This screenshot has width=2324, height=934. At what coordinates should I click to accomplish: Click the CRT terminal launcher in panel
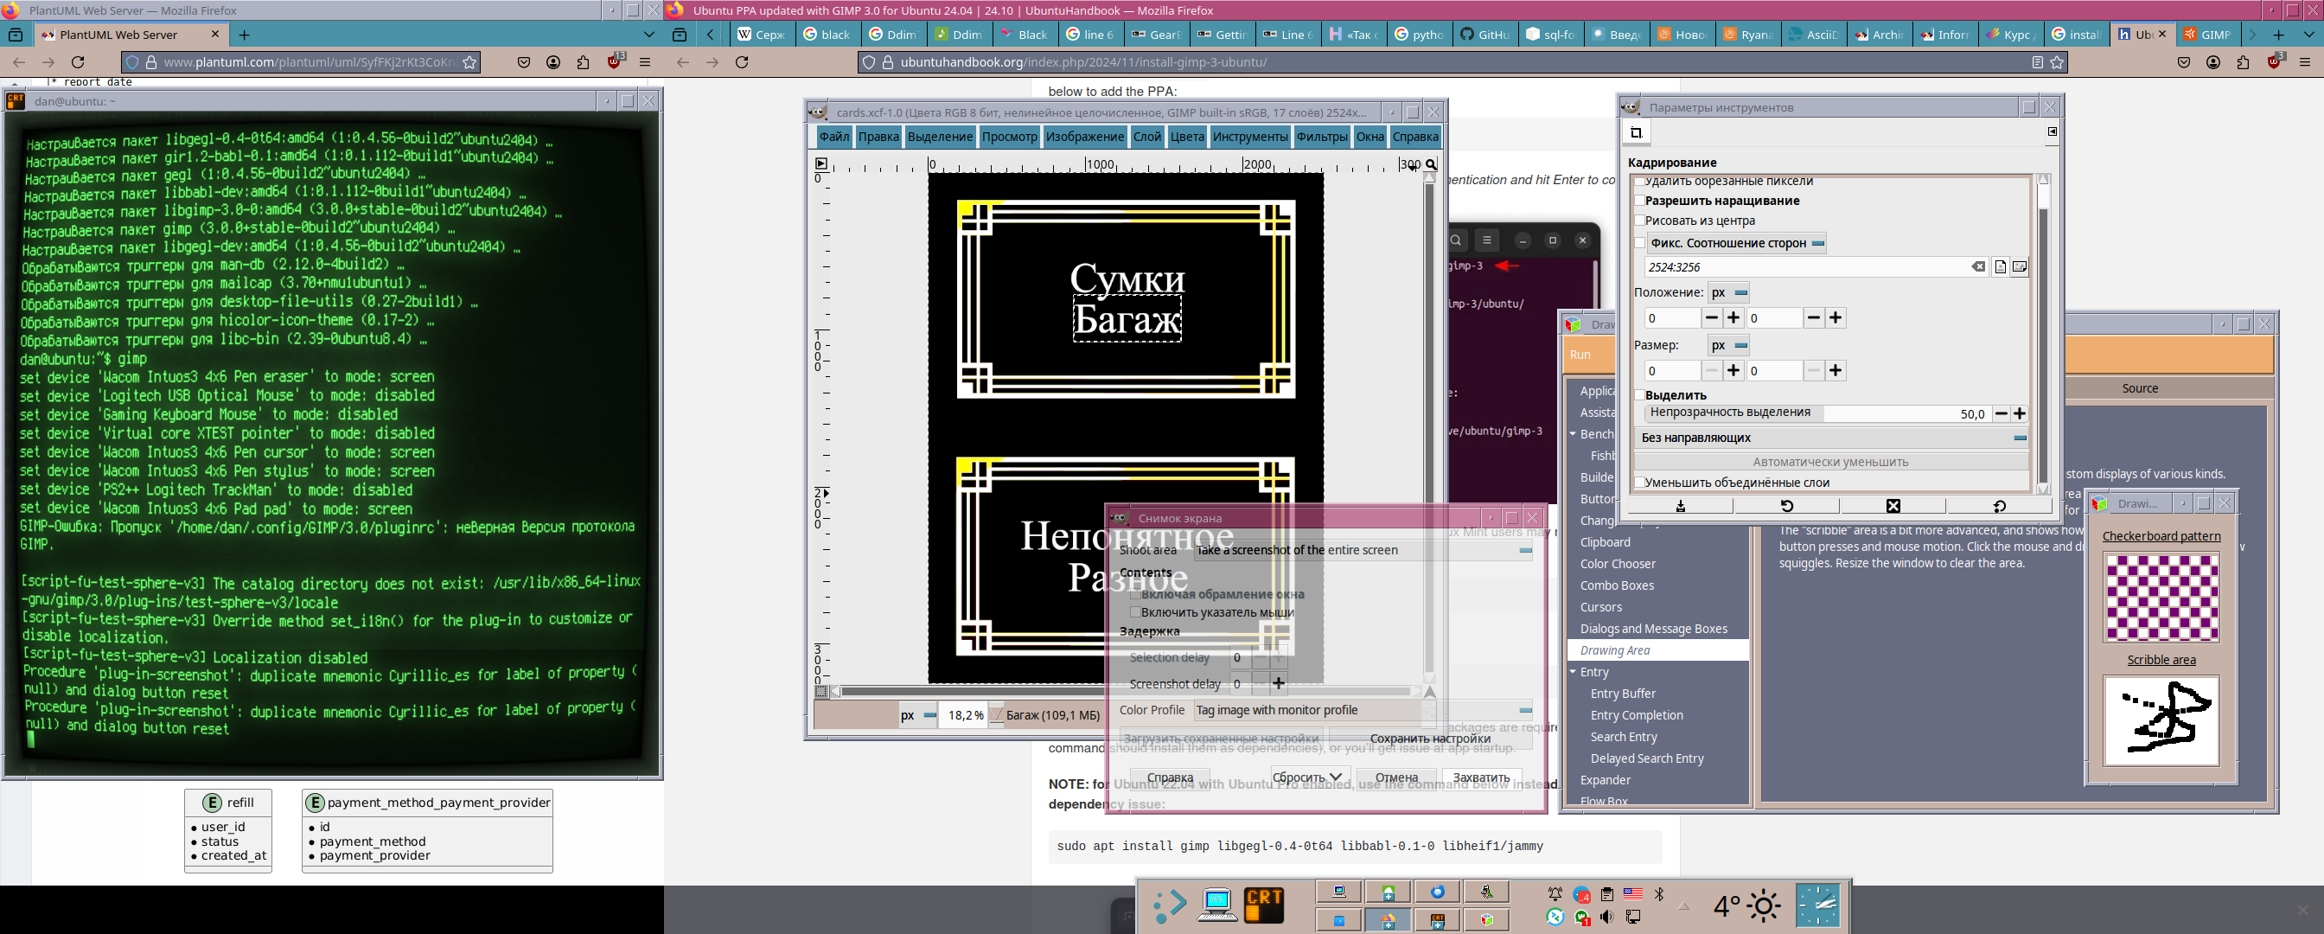pyautogui.click(x=1263, y=905)
